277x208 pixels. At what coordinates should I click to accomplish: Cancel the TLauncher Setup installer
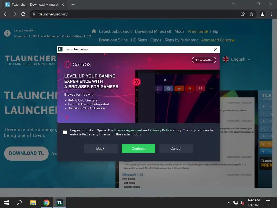pyautogui.click(x=176, y=148)
